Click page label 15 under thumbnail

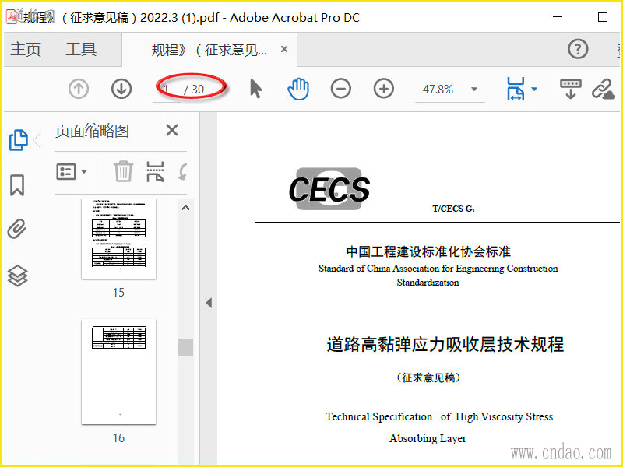click(118, 293)
